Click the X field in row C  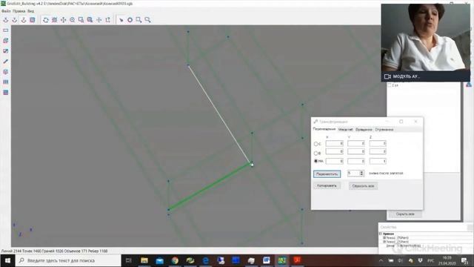coord(334,143)
